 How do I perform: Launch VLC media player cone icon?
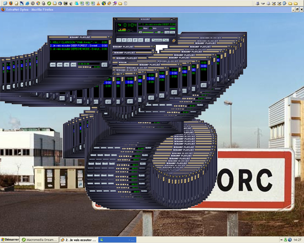tap(98, 3)
